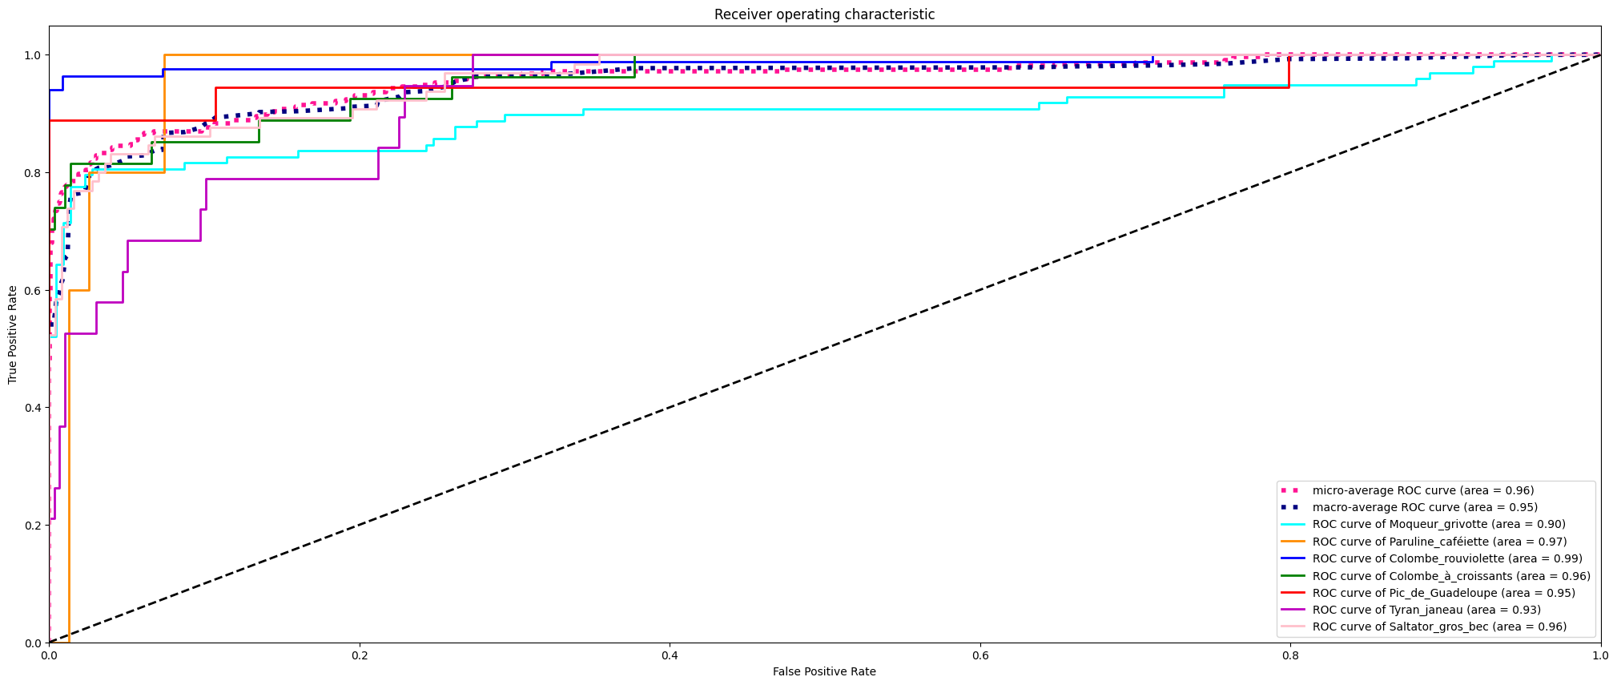This screenshot has width=1617, height=685.
Task: Select 'ROC curve of Pic_de_Guadeloupe' legend text
Action: click(x=1443, y=594)
